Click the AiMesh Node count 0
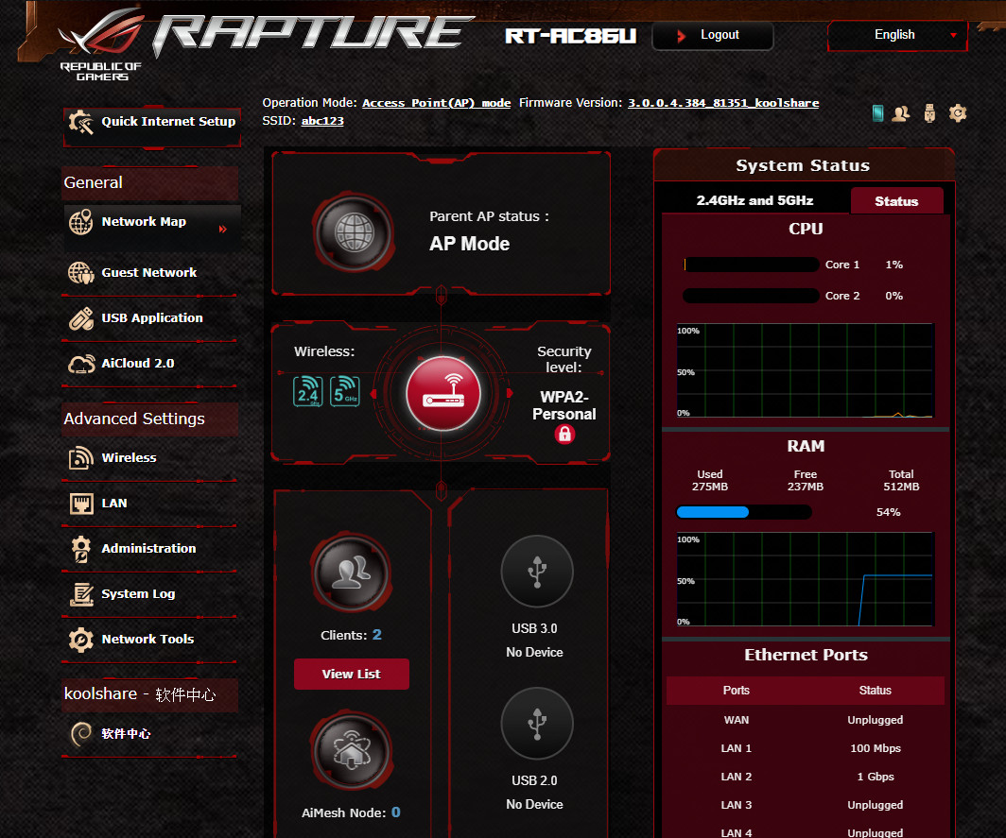1006x838 pixels. (x=396, y=812)
